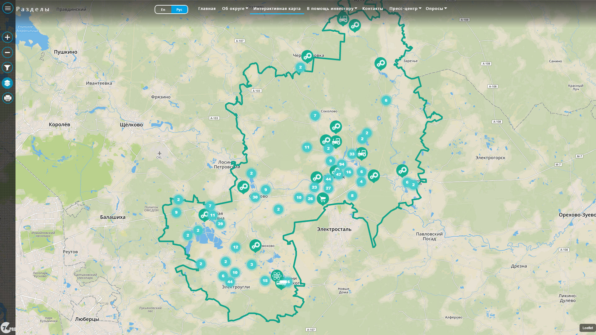Viewport: 596px width, 335px height.
Task: Open cluster marker numbered 15
Action: (265, 281)
